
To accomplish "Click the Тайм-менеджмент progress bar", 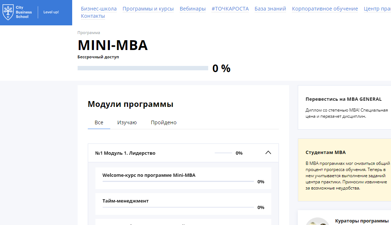I will point(178,207).
